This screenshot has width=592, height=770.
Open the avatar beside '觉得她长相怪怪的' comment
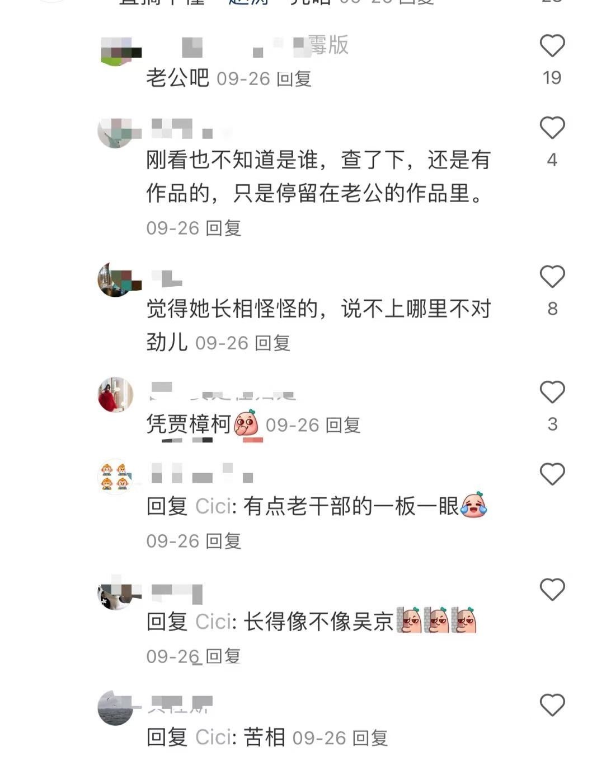tap(116, 279)
